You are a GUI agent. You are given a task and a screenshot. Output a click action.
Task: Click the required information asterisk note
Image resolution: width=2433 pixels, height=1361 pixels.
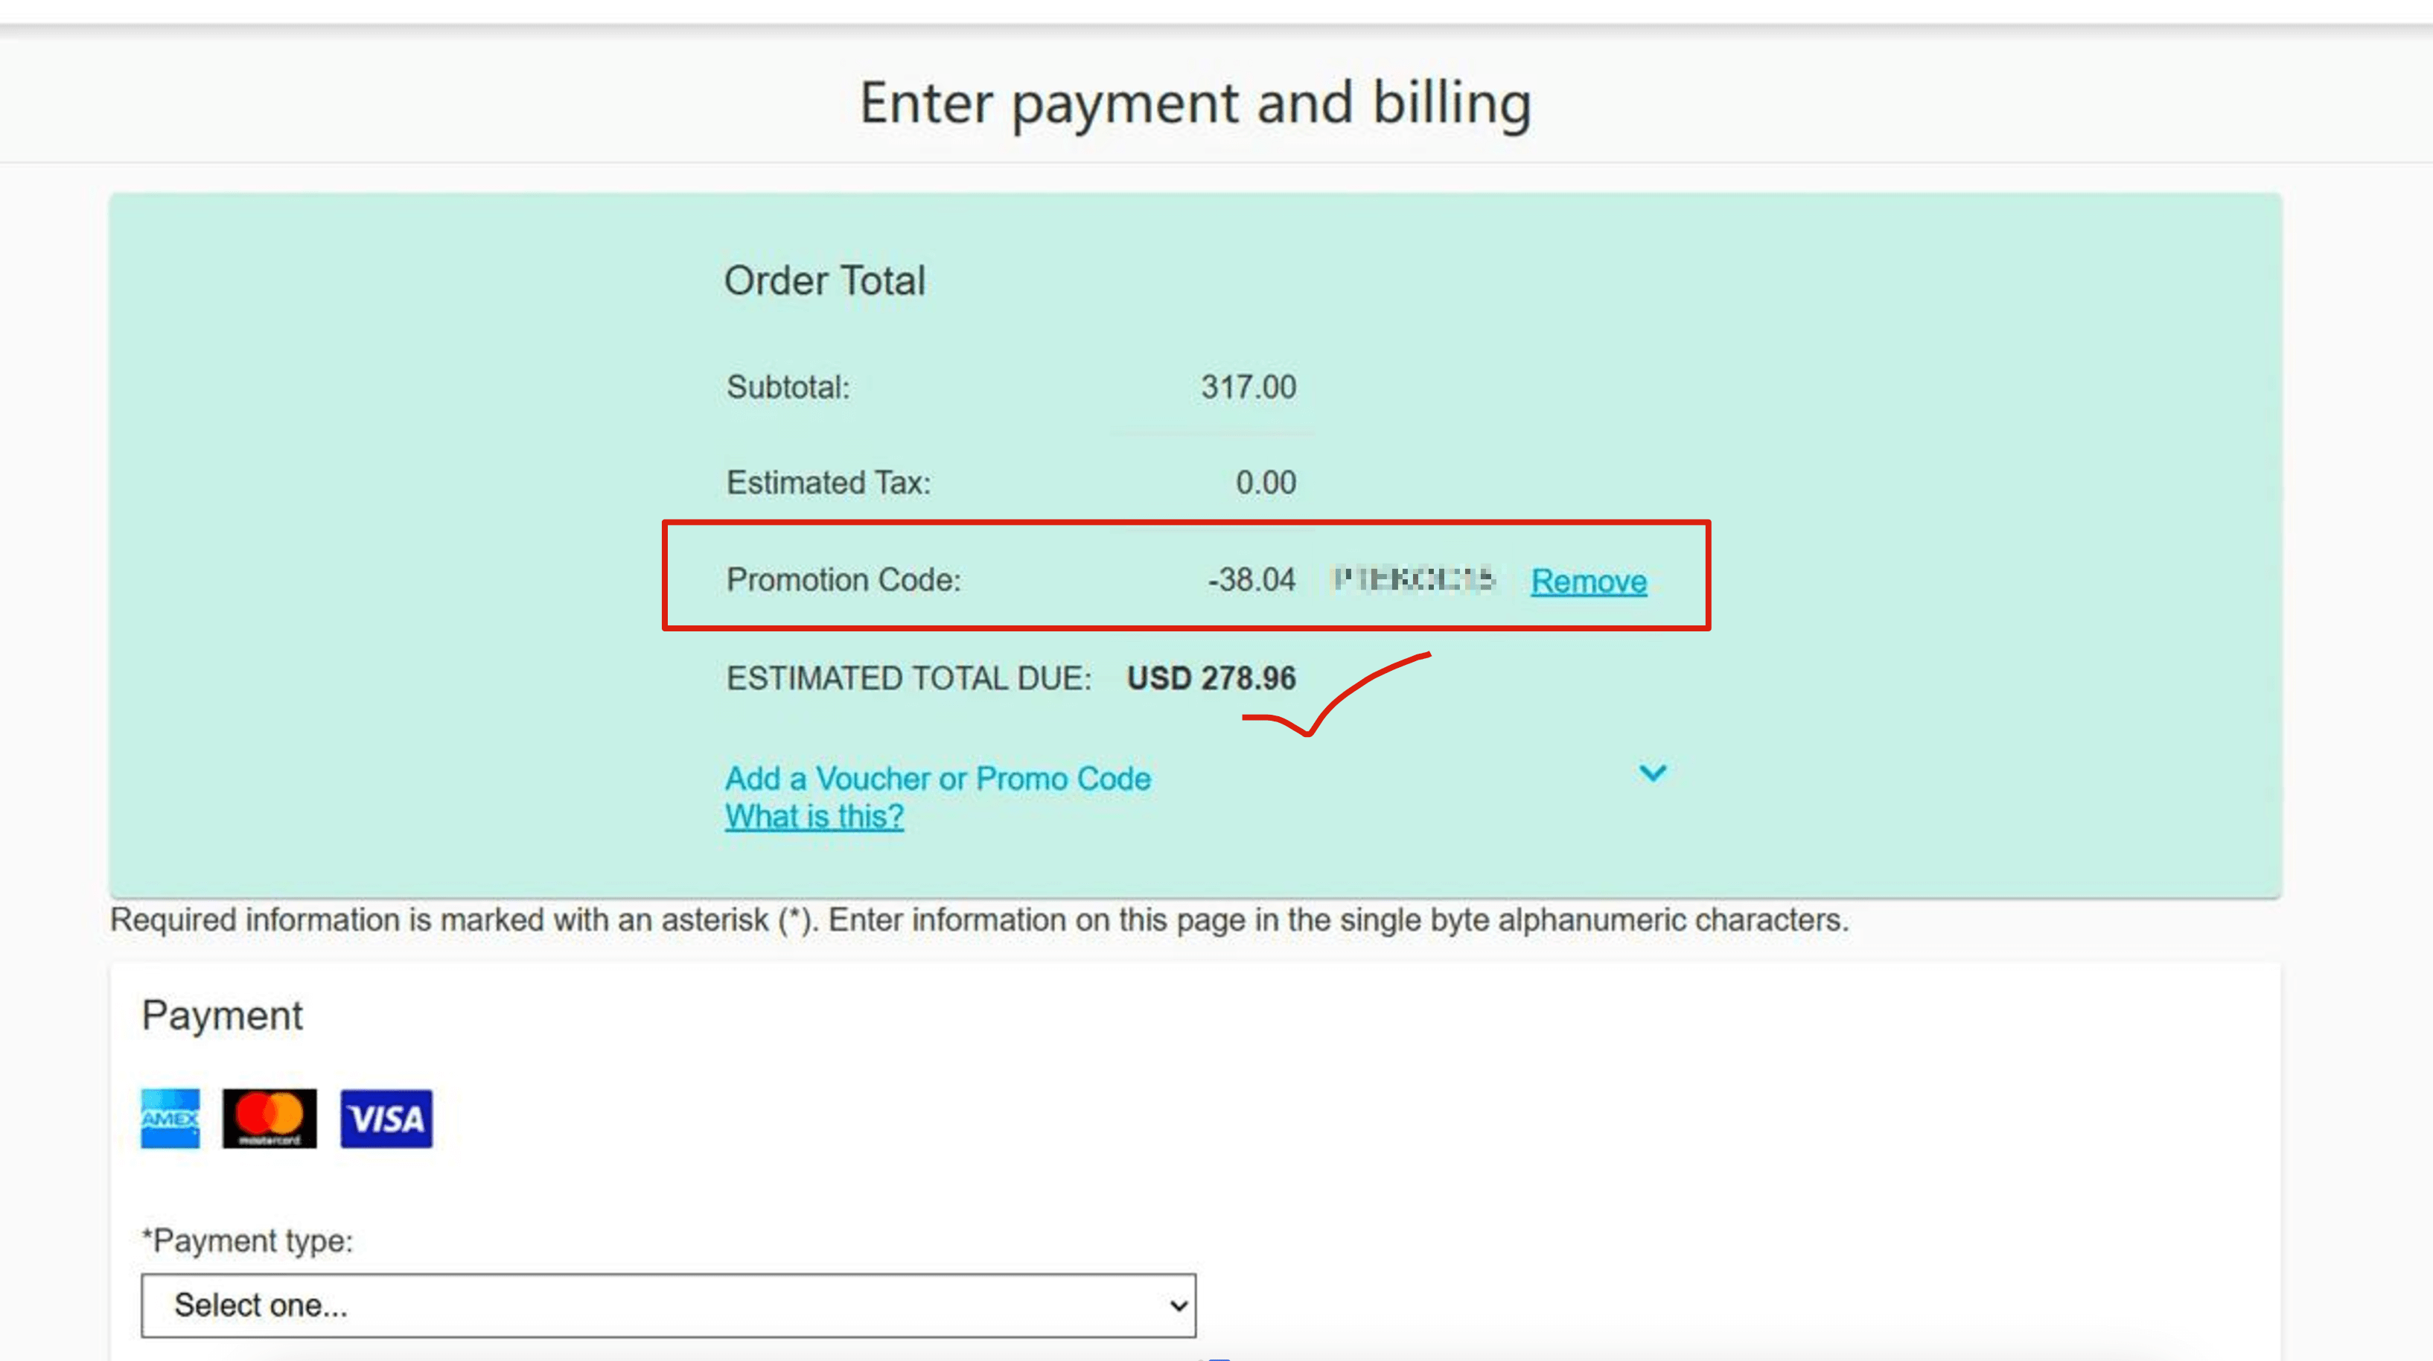[x=978, y=920]
